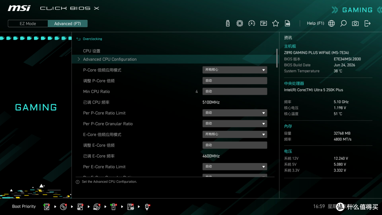This screenshot has width=382, height=215.
Task: Select the Advanced (F7) tab
Action: (68, 24)
